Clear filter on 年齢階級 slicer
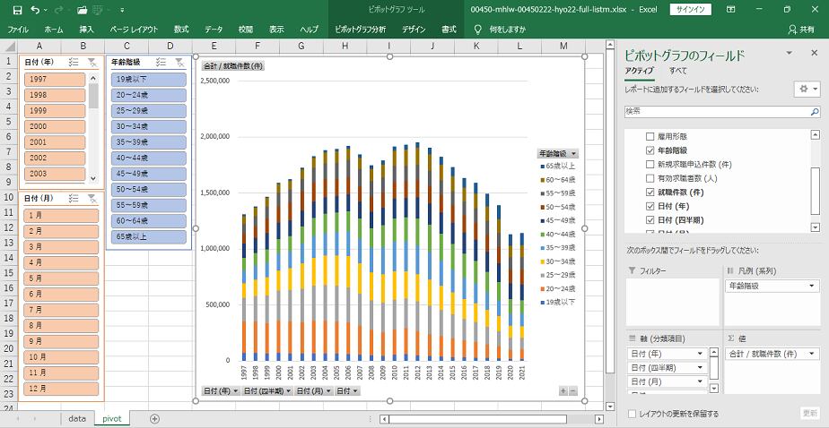Viewport: 829px width, 428px height. [179, 63]
